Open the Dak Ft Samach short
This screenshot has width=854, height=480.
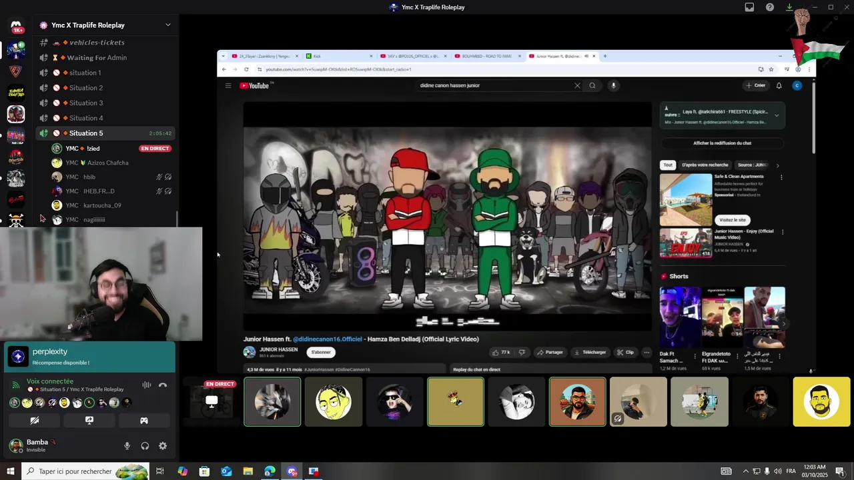pyautogui.click(x=680, y=317)
